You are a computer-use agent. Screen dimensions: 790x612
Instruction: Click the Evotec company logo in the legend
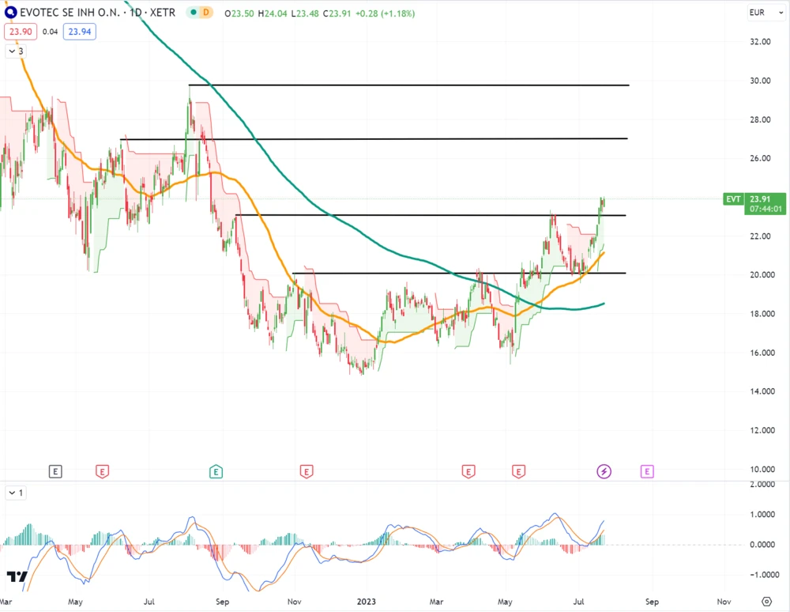(9, 13)
